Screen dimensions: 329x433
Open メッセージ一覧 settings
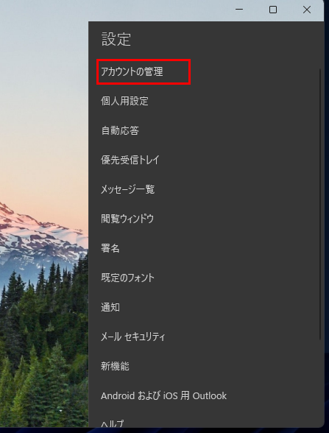point(127,189)
